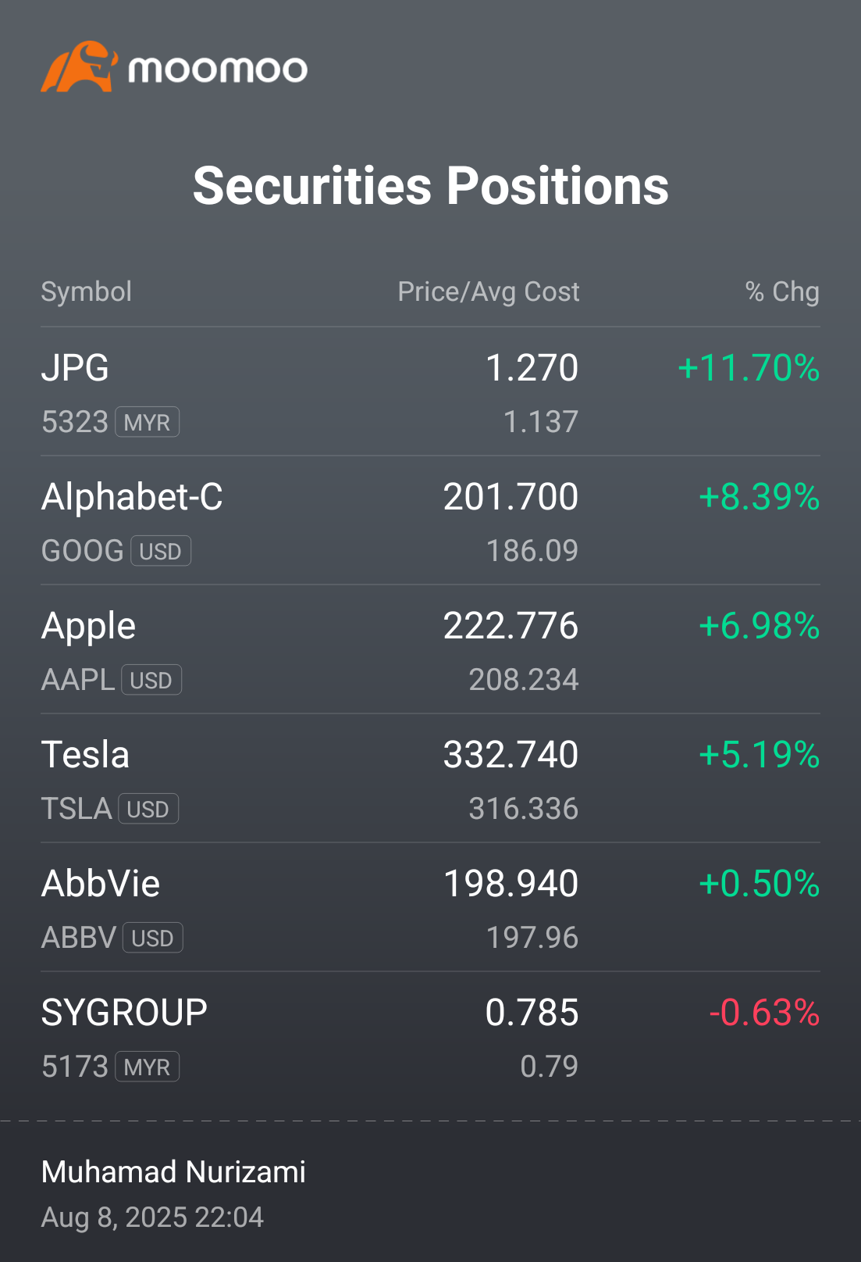The width and height of the screenshot is (861, 1262).
Task: Sort by the Symbol column header
Action: point(87,291)
